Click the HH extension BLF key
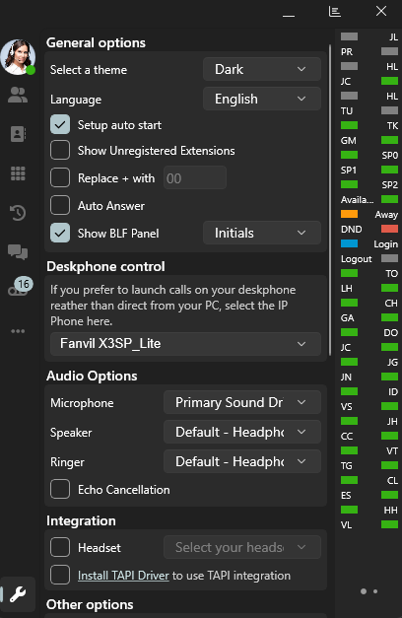 pos(369,510)
